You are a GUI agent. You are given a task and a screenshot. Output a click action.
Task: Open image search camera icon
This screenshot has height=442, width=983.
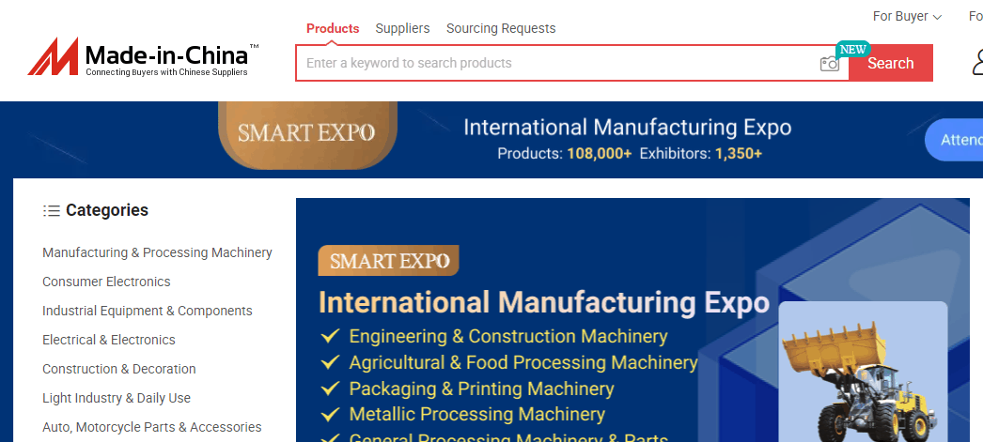coord(830,63)
